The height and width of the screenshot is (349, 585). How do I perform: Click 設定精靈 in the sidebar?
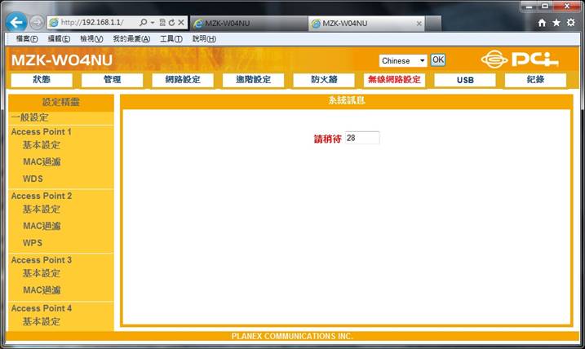(61, 102)
